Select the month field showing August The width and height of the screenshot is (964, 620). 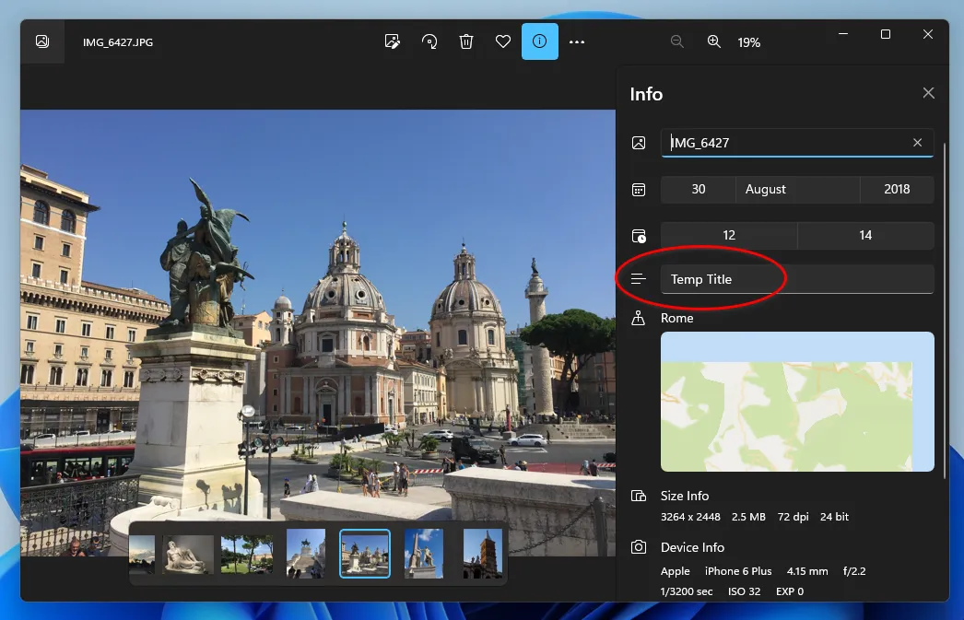tap(797, 189)
